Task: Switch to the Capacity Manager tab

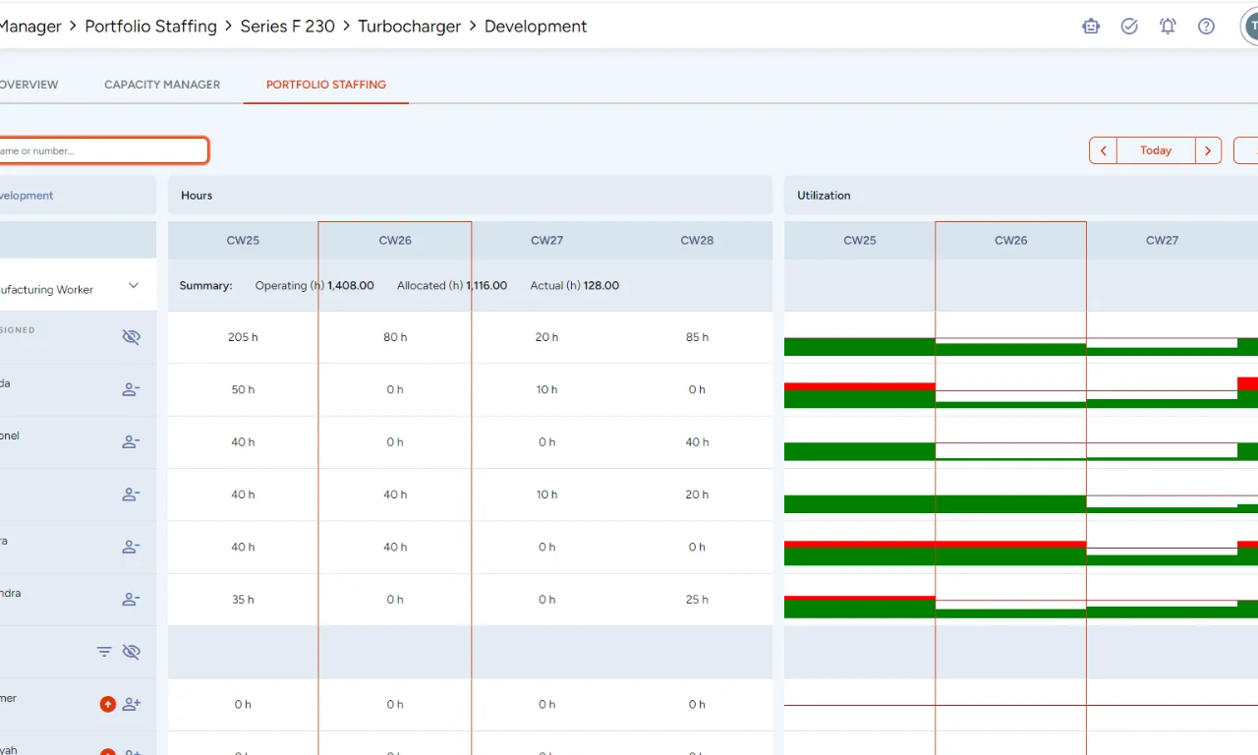Action: click(162, 85)
